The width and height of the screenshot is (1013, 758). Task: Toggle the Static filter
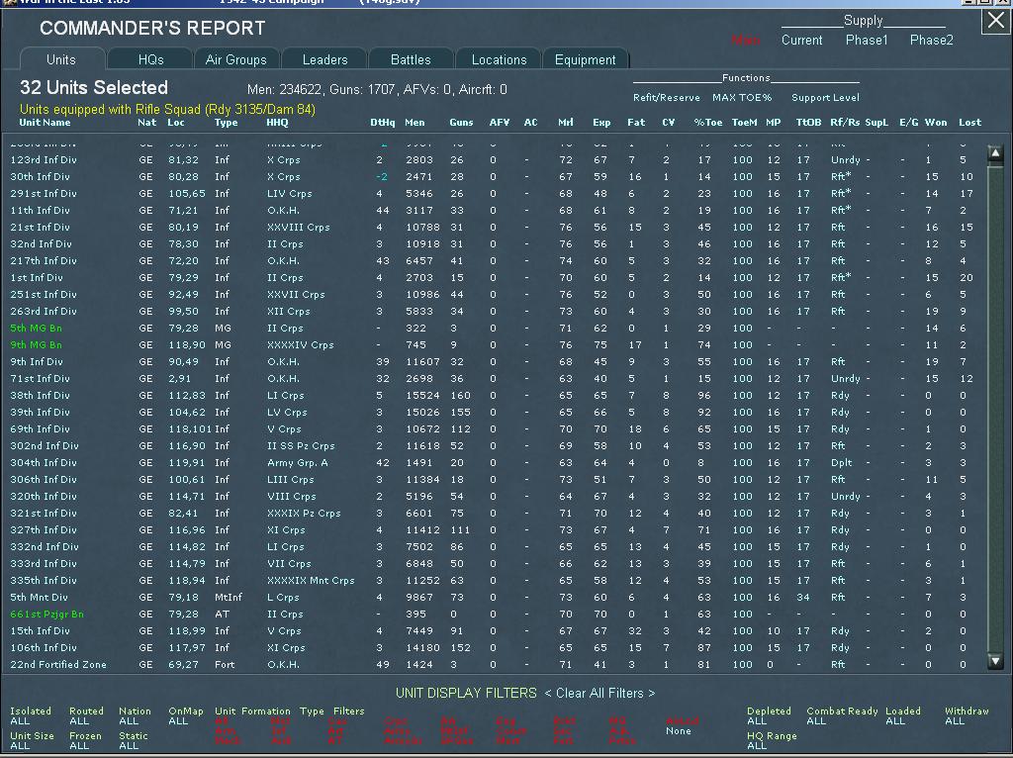134,740
